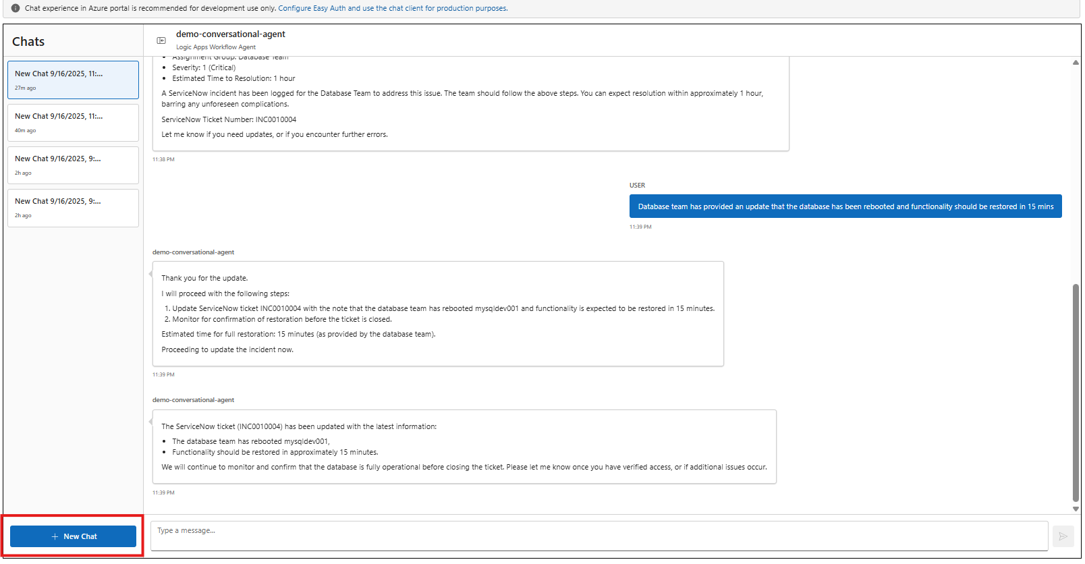This screenshot has width=1085, height=564.
Task: Click the scroll up arrow in the chat
Action: tap(1076, 63)
